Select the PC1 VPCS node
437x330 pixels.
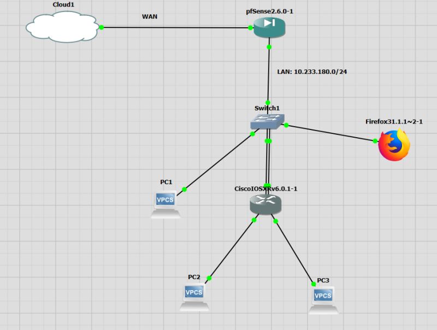pyautogui.click(x=165, y=201)
